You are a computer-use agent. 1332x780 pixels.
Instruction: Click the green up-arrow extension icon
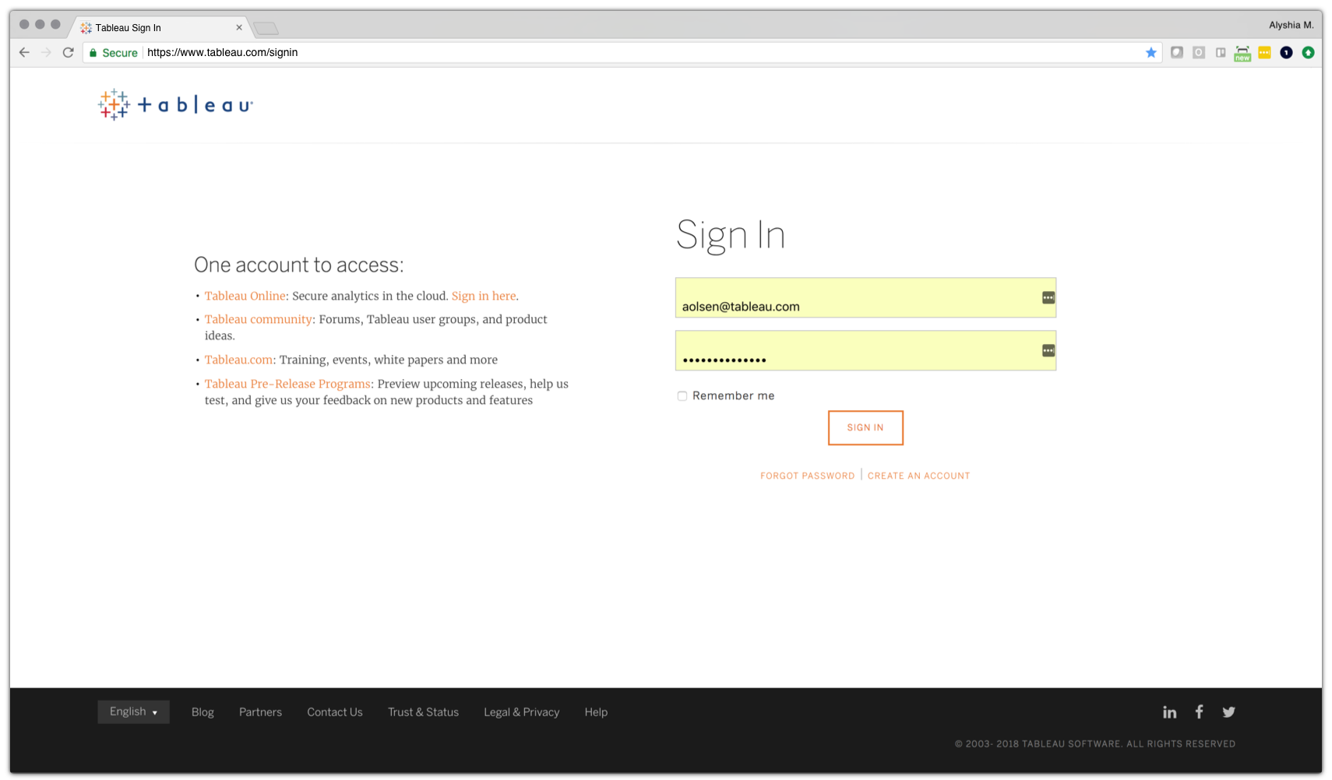pyautogui.click(x=1308, y=52)
